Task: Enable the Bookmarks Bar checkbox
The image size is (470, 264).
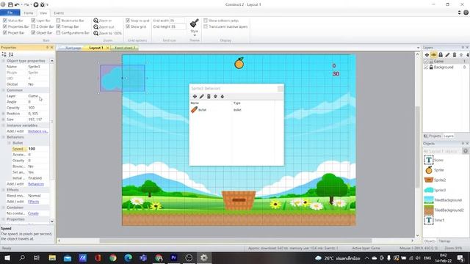Action: coord(59,21)
